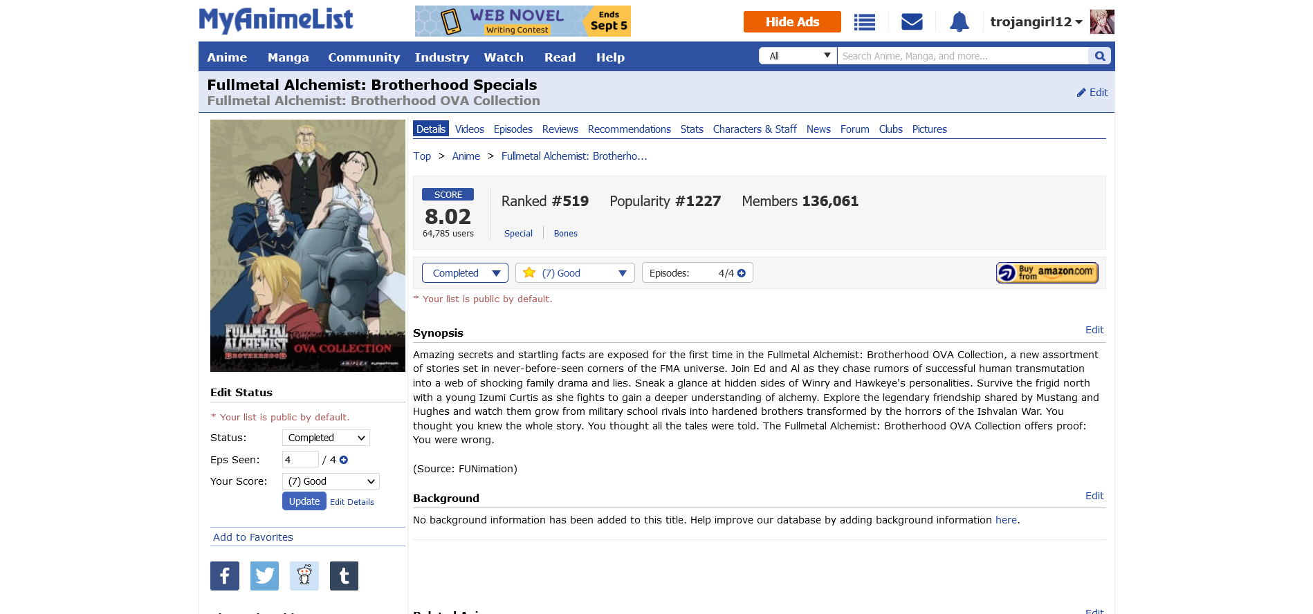
Task: Open the messages envelope icon
Action: point(912,22)
